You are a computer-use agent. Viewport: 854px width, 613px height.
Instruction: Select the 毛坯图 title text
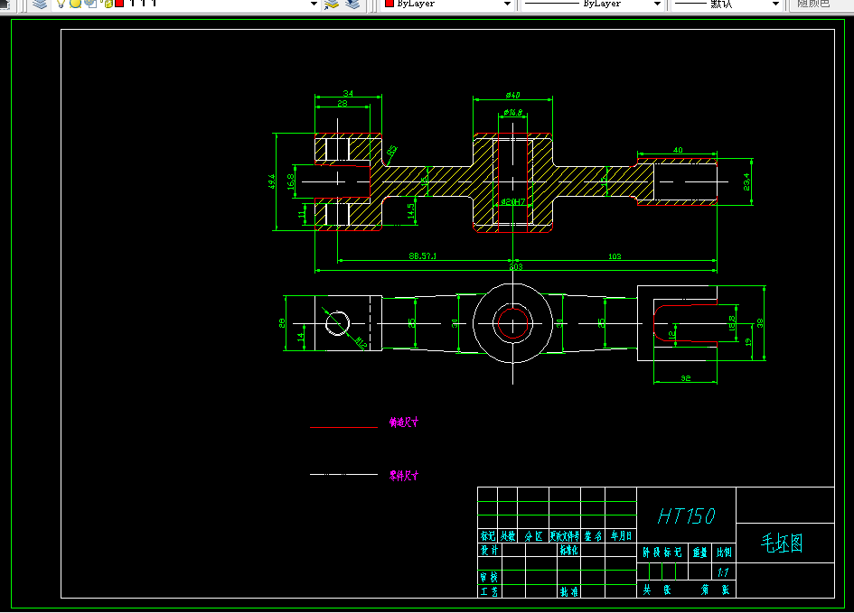click(x=782, y=543)
